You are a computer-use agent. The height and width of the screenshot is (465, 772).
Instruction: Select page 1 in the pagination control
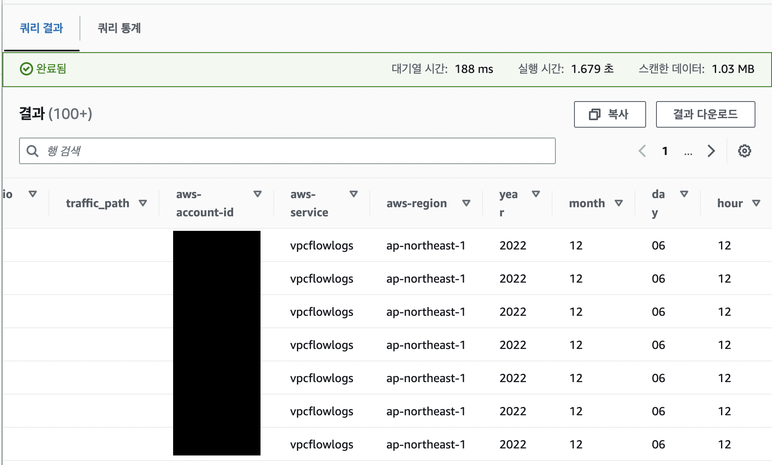665,151
